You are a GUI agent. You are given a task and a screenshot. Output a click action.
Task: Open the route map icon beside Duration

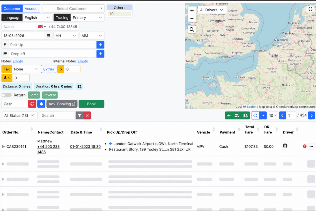click(x=79, y=86)
